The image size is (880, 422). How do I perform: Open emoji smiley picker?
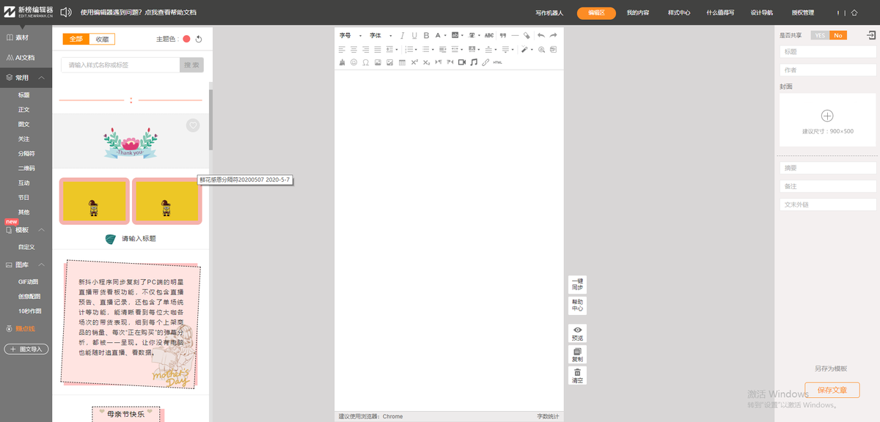point(354,62)
